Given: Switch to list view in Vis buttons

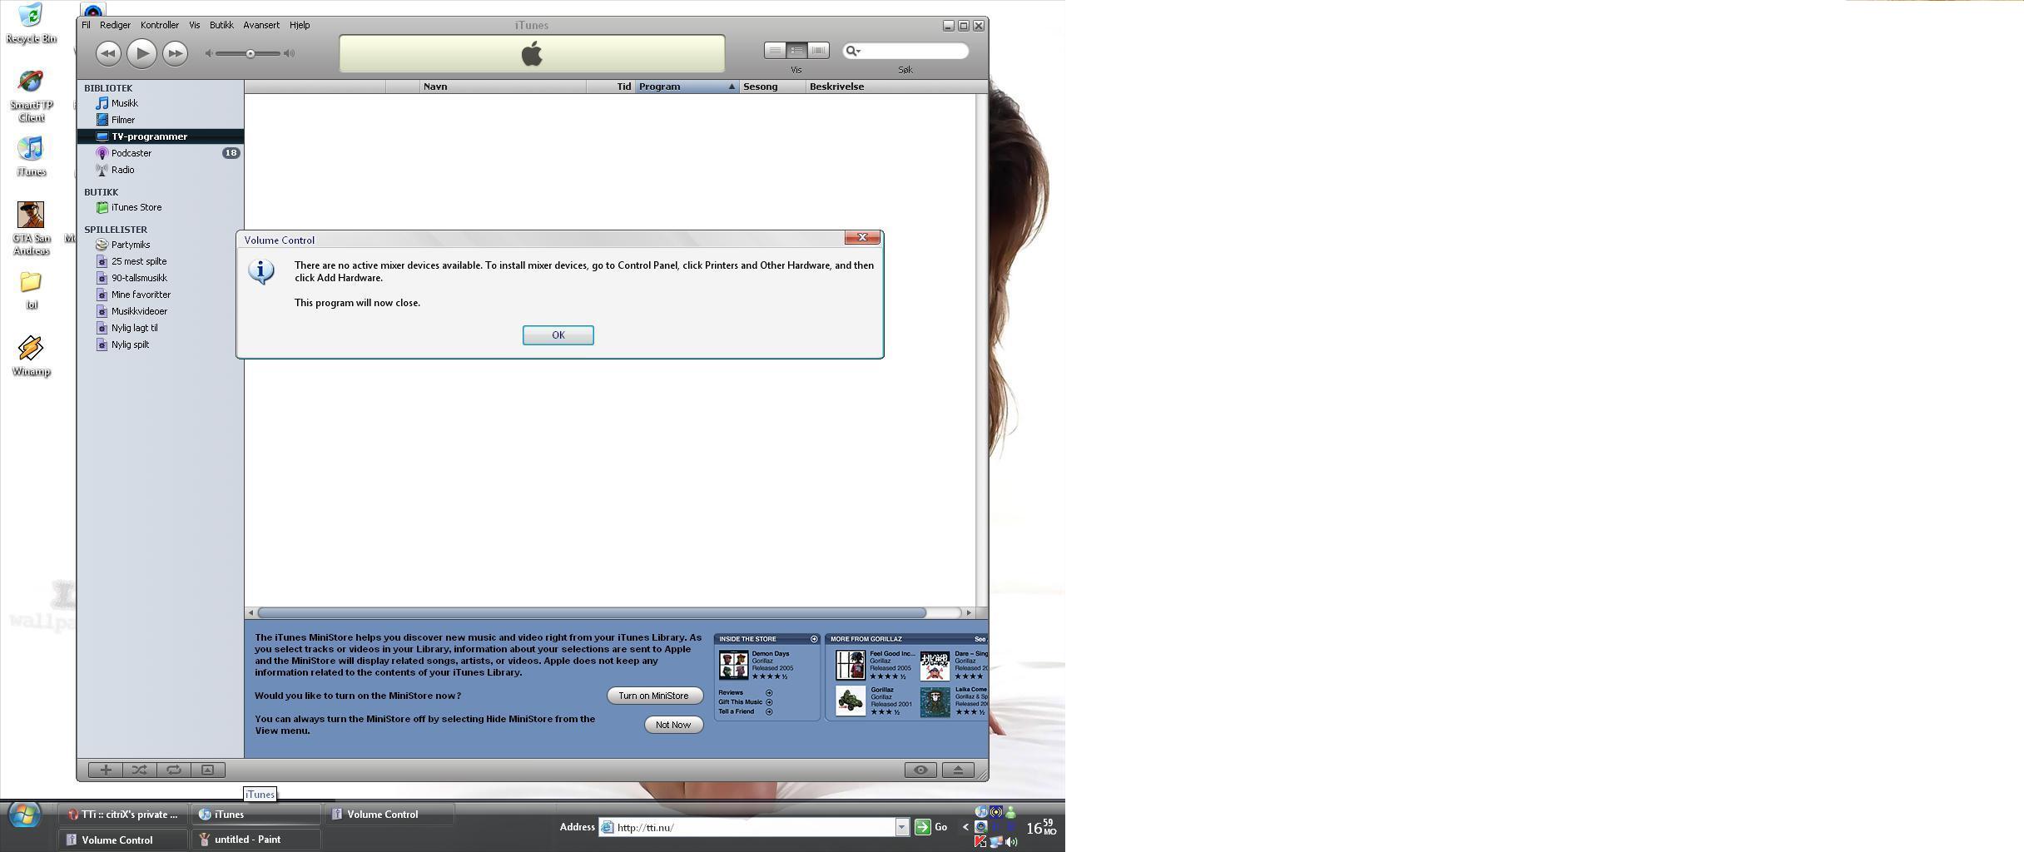Looking at the screenshot, I should [775, 51].
